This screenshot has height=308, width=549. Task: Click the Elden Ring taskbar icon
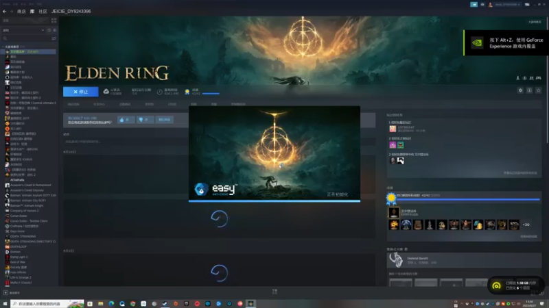point(250,304)
